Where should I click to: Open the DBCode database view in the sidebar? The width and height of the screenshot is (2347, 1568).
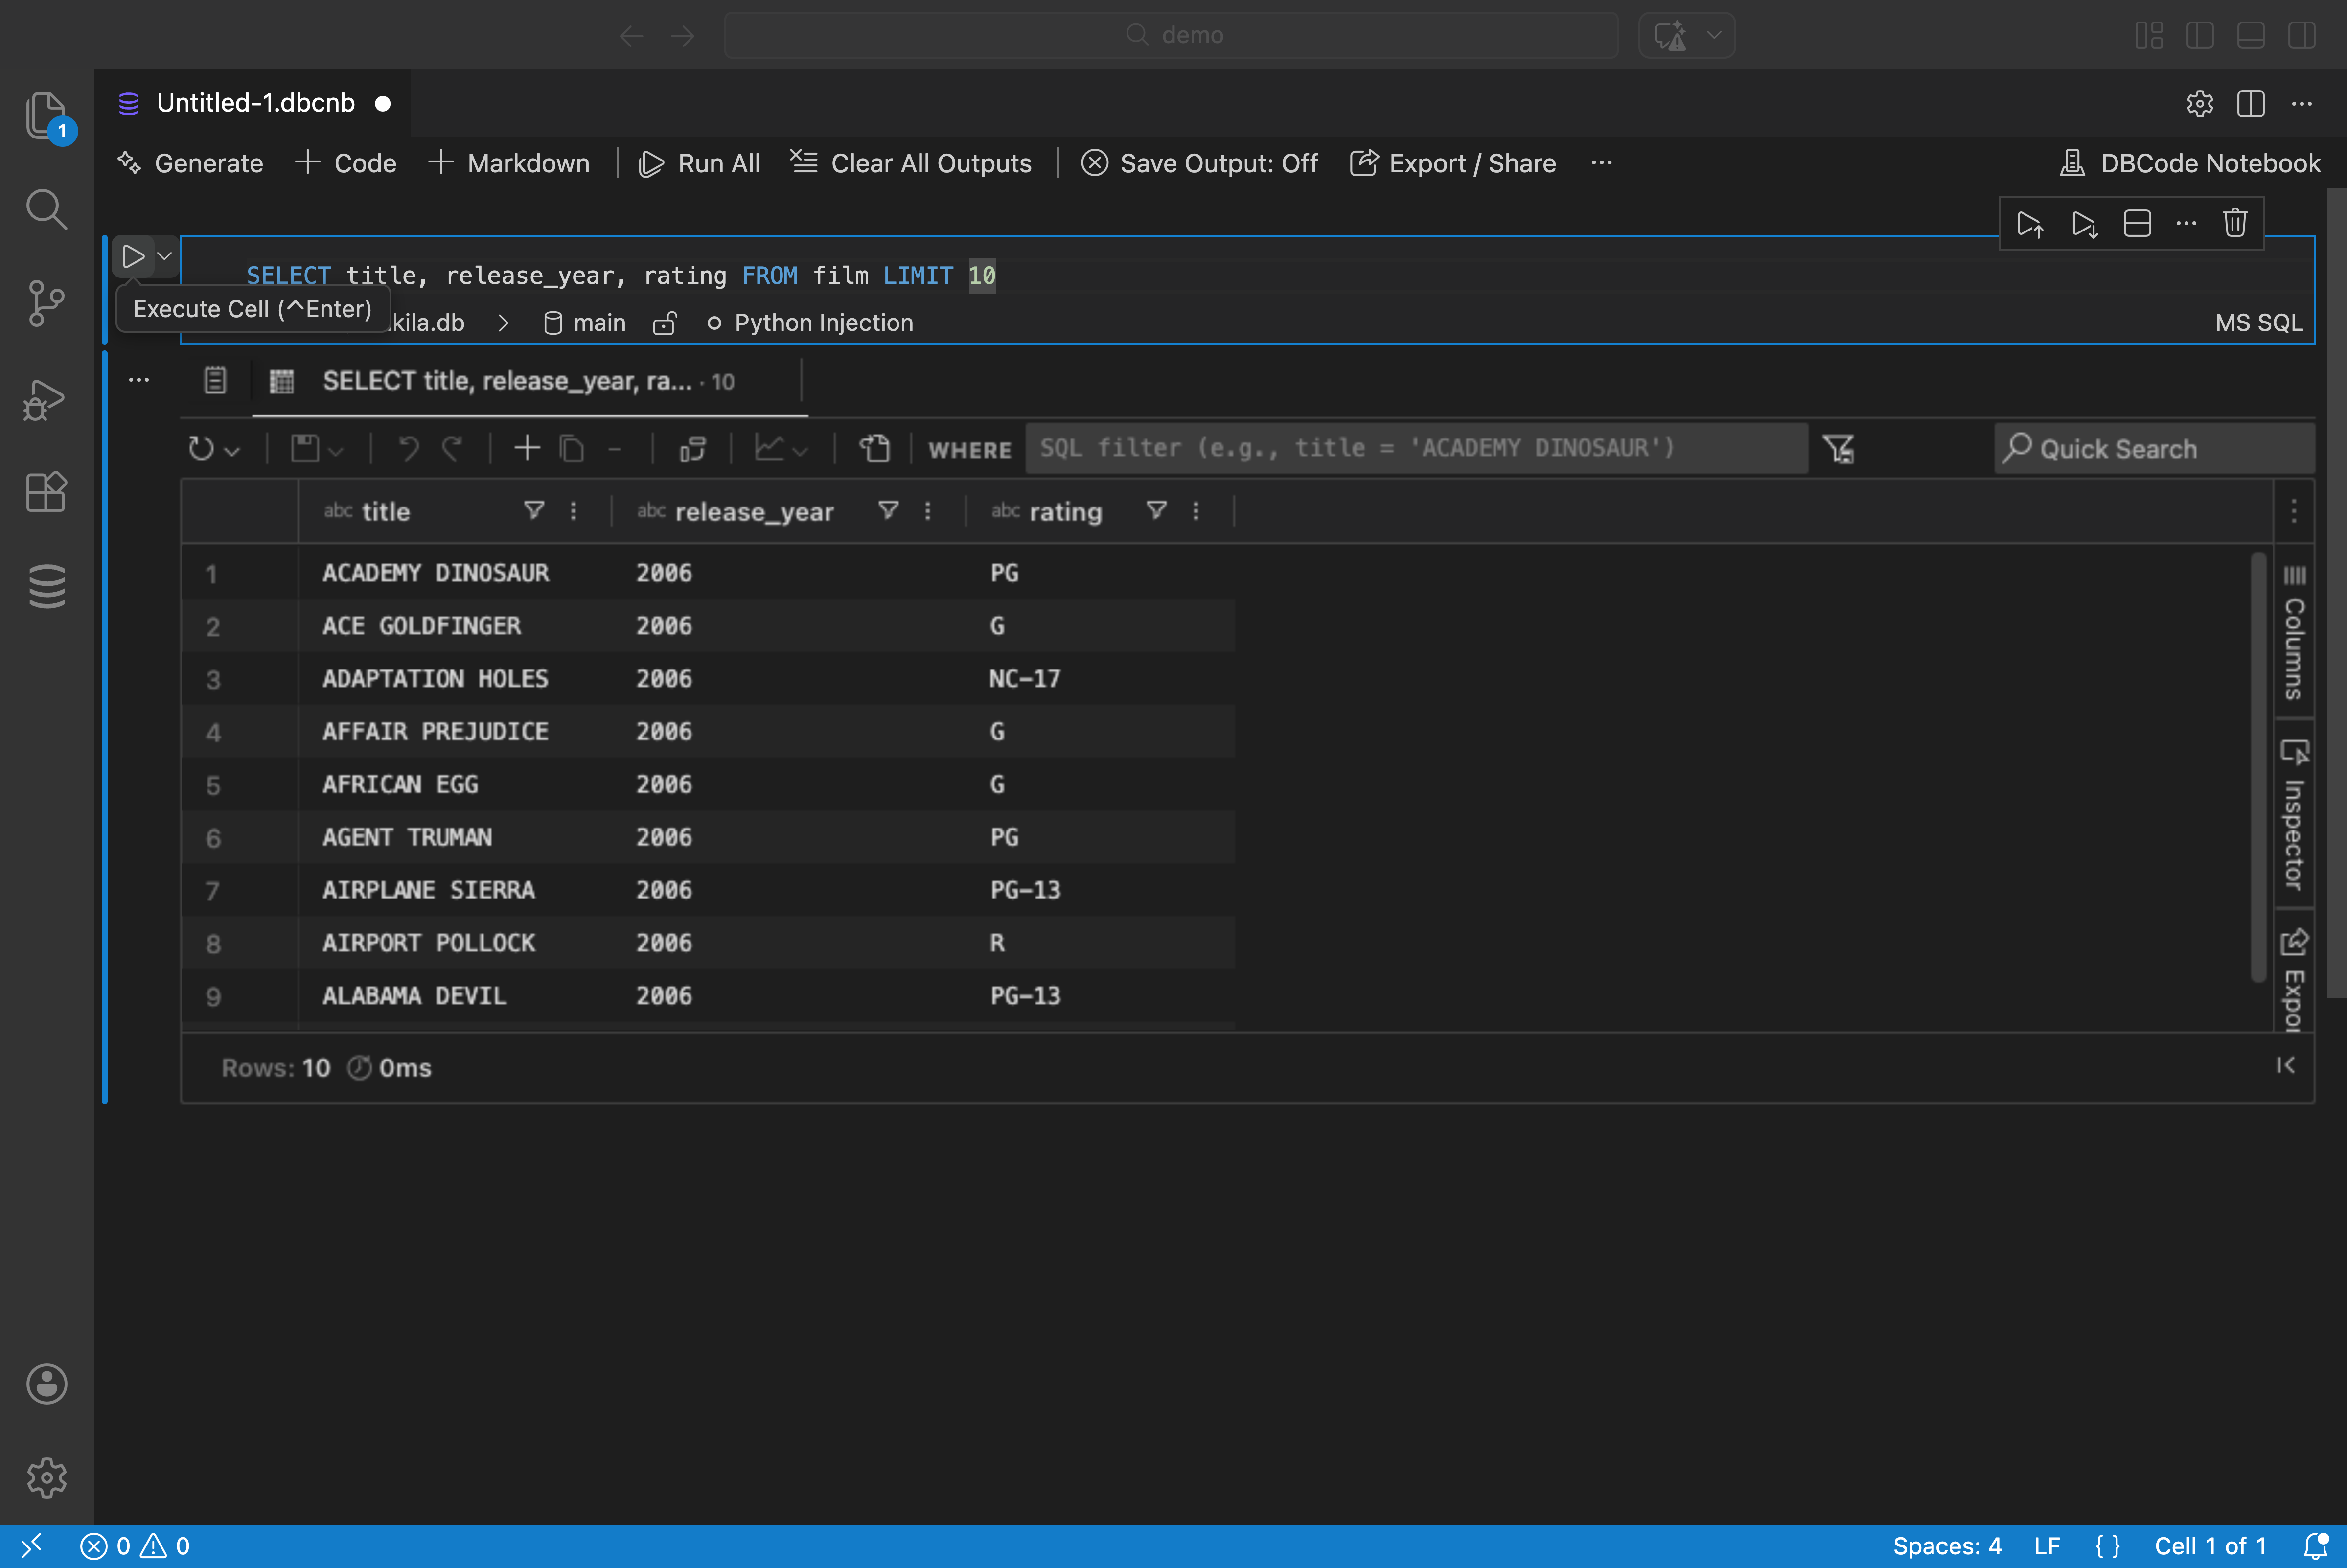[x=46, y=586]
